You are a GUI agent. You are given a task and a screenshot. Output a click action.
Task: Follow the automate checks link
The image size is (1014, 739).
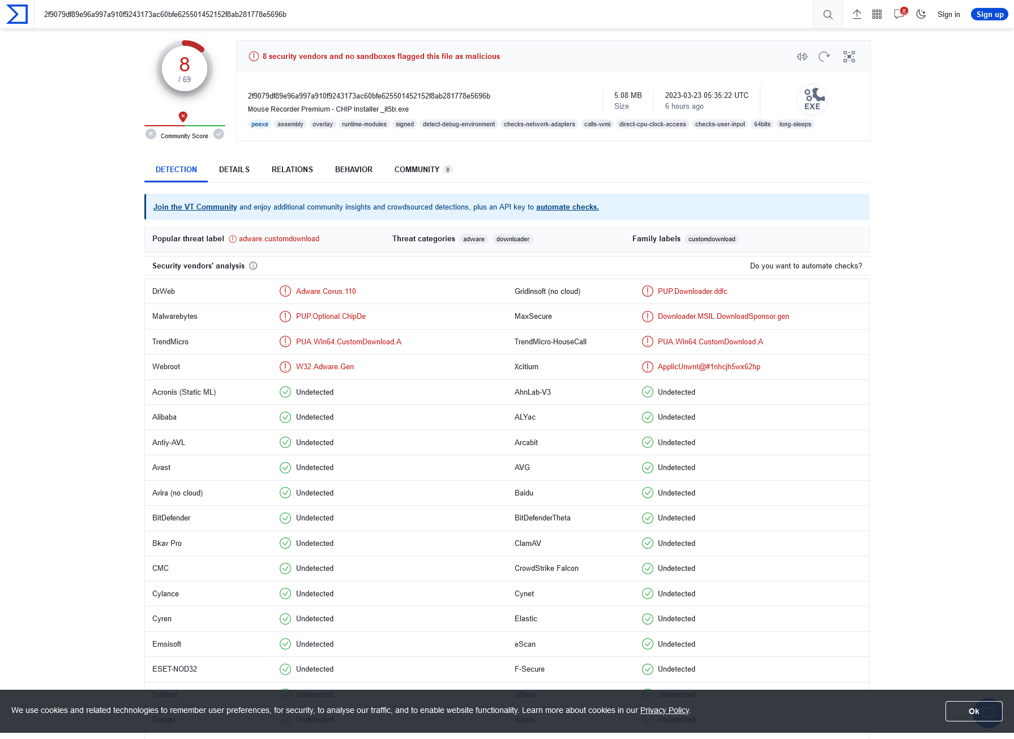pyautogui.click(x=567, y=207)
